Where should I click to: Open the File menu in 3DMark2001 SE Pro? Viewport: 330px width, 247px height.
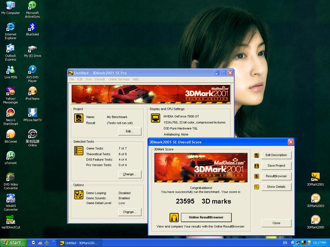click(x=71, y=79)
